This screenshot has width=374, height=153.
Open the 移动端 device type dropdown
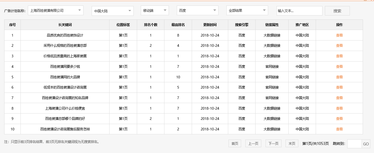pyautogui.click(x=154, y=10)
